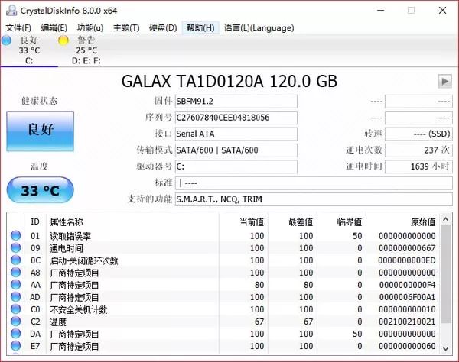459x362 pixels.
Task: Open the 功能(u) menu
Action: 90,27
